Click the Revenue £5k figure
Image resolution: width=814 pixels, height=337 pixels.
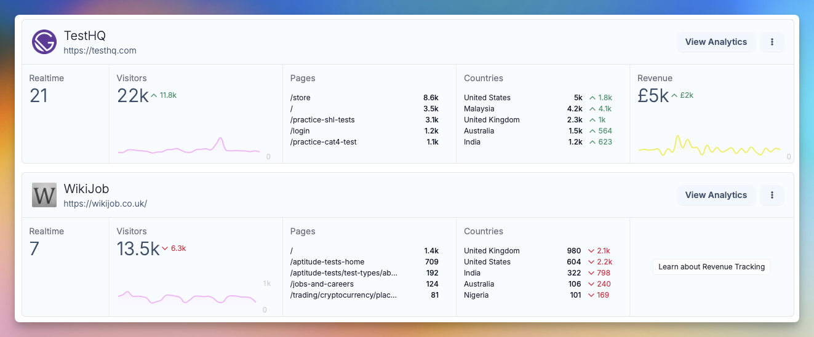pyautogui.click(x=653, y=96)
